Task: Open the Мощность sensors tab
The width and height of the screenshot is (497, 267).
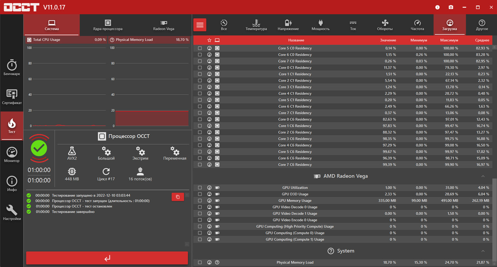Action: (320, 25)
